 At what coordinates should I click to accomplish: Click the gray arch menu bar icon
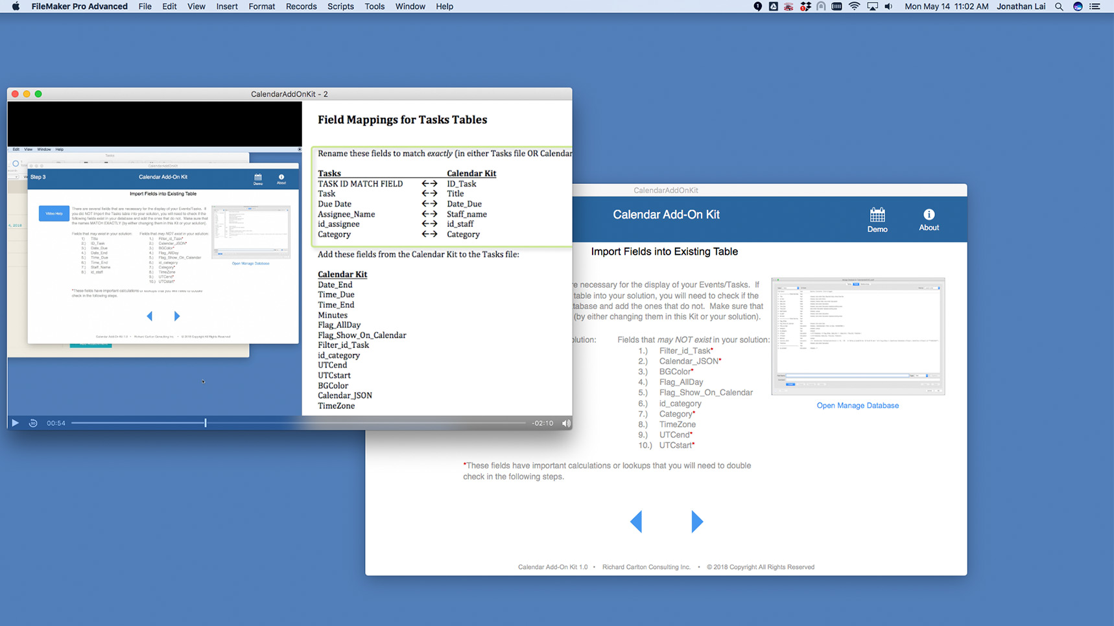coord(821,6)
